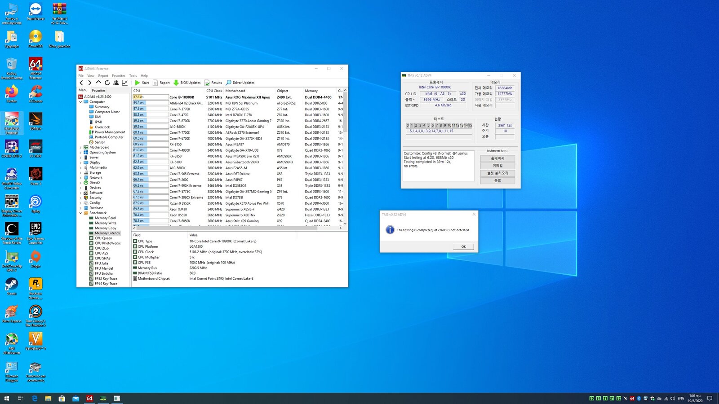Open the Windows Start menu

click(x=6, y=398)
